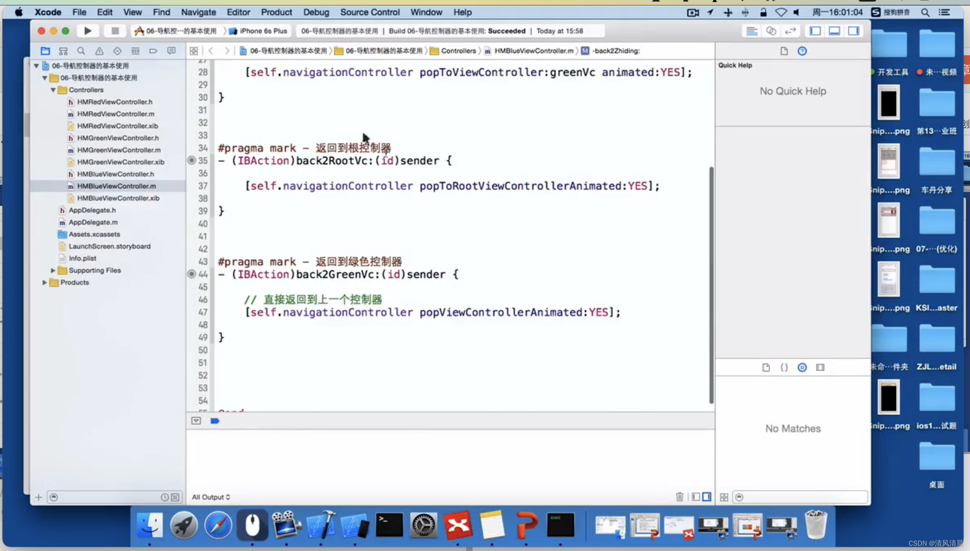
Task: Click the breakpoint at line 44
Action: click(x=192, y=274)
